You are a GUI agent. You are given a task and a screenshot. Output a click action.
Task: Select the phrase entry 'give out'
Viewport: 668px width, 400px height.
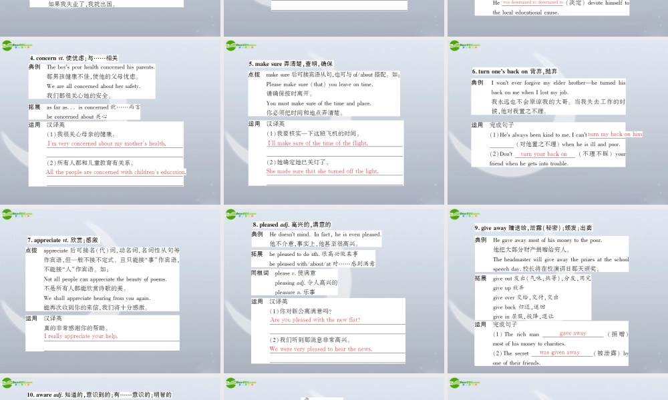pyautogui.click(x=503, y=279)
